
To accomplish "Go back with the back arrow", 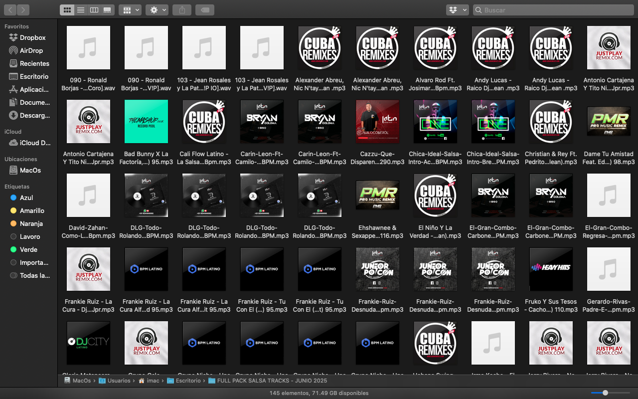I will (10, 10).
